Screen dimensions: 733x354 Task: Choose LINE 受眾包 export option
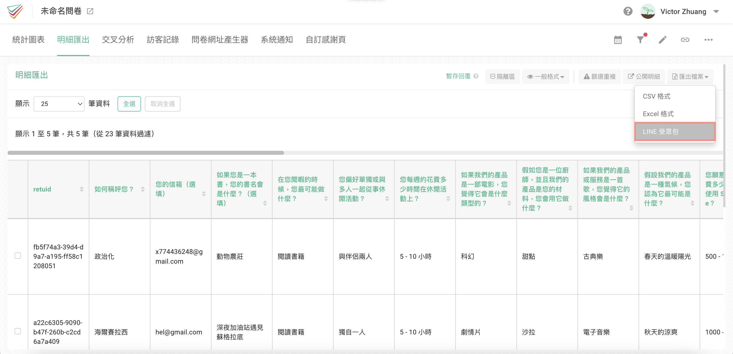(675, 132)
